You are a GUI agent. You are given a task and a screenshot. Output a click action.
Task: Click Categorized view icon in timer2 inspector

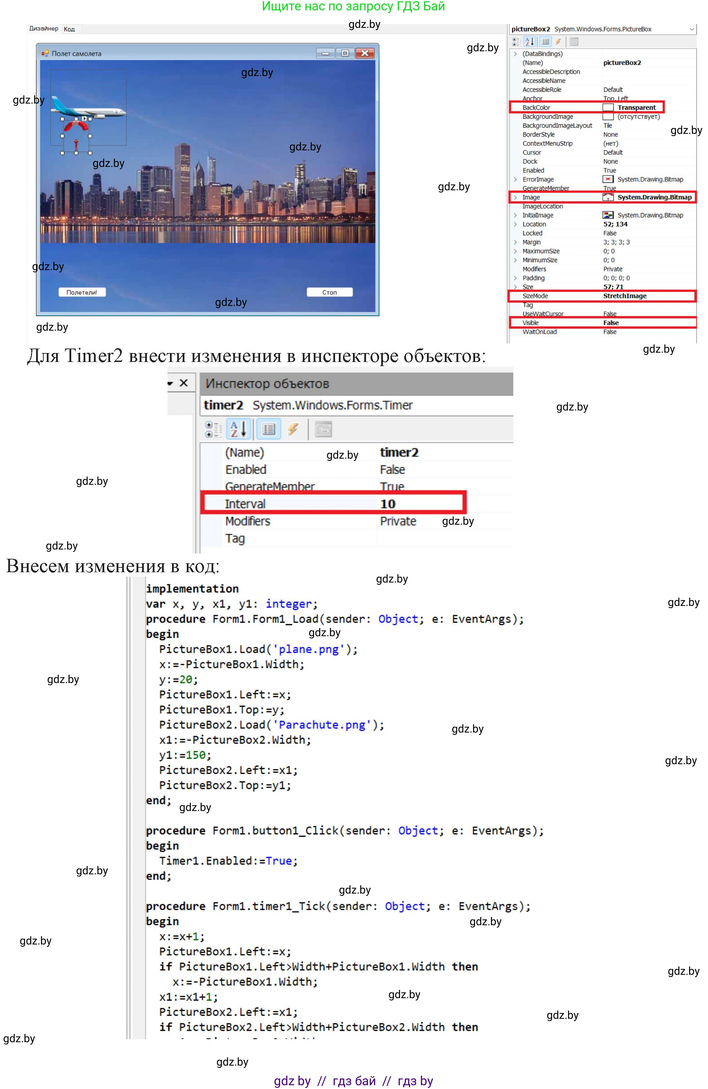(213, 429)
